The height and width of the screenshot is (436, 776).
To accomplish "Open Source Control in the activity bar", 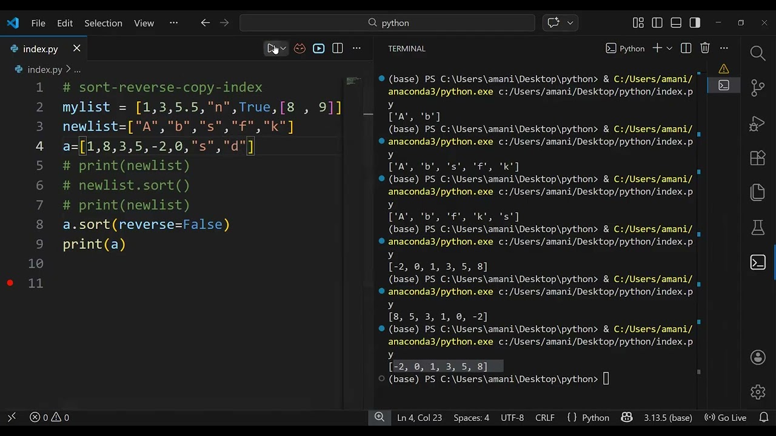I will (x=758, y=88).
